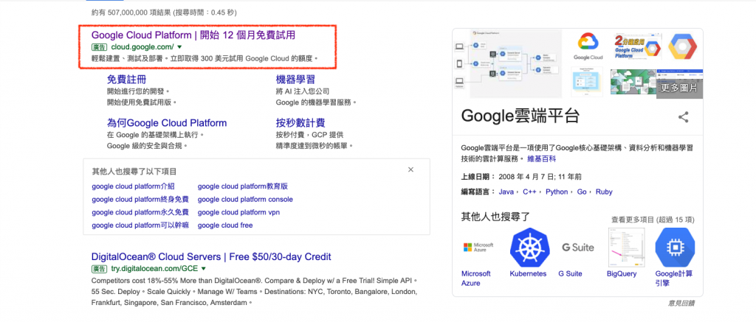Screen dimensions: 756x322
Task: Open the BigQuery text link
Action: coord(622,273)
